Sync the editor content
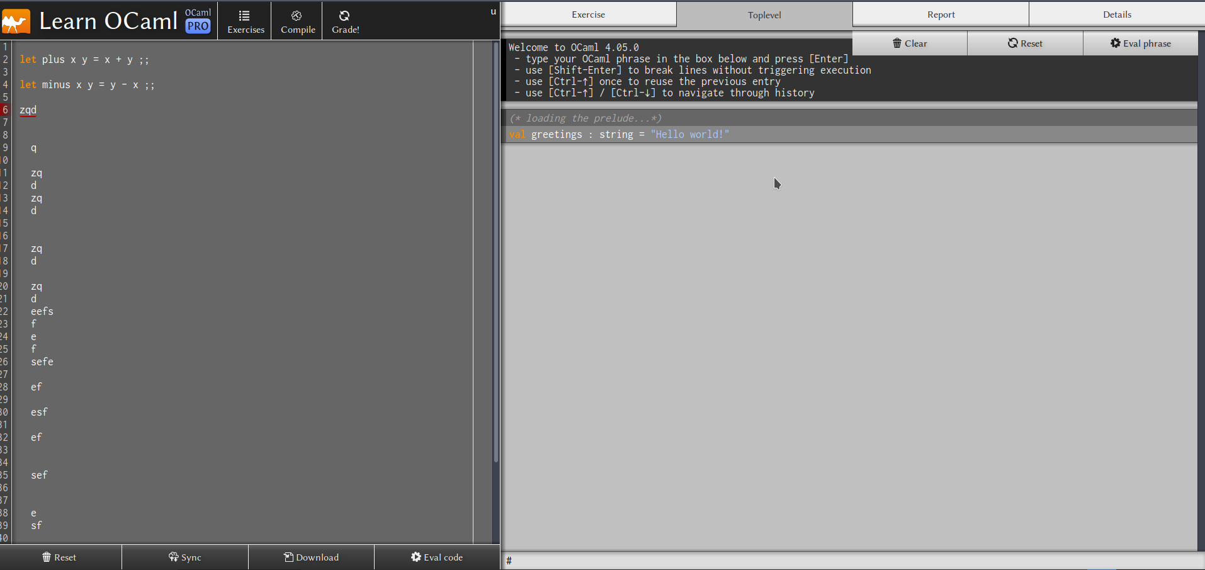The width and height of the screenshot is (1205, 570). tap(185, 557)
